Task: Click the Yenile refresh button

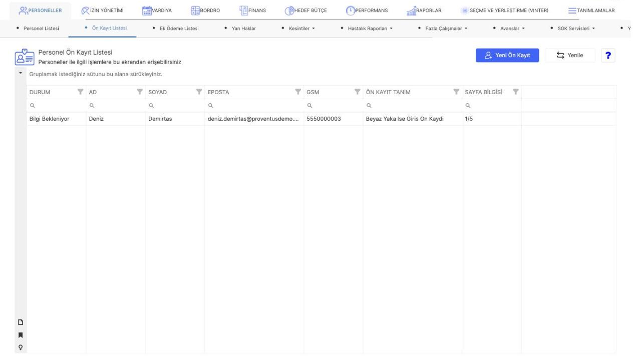Action: tap(570, 56)
